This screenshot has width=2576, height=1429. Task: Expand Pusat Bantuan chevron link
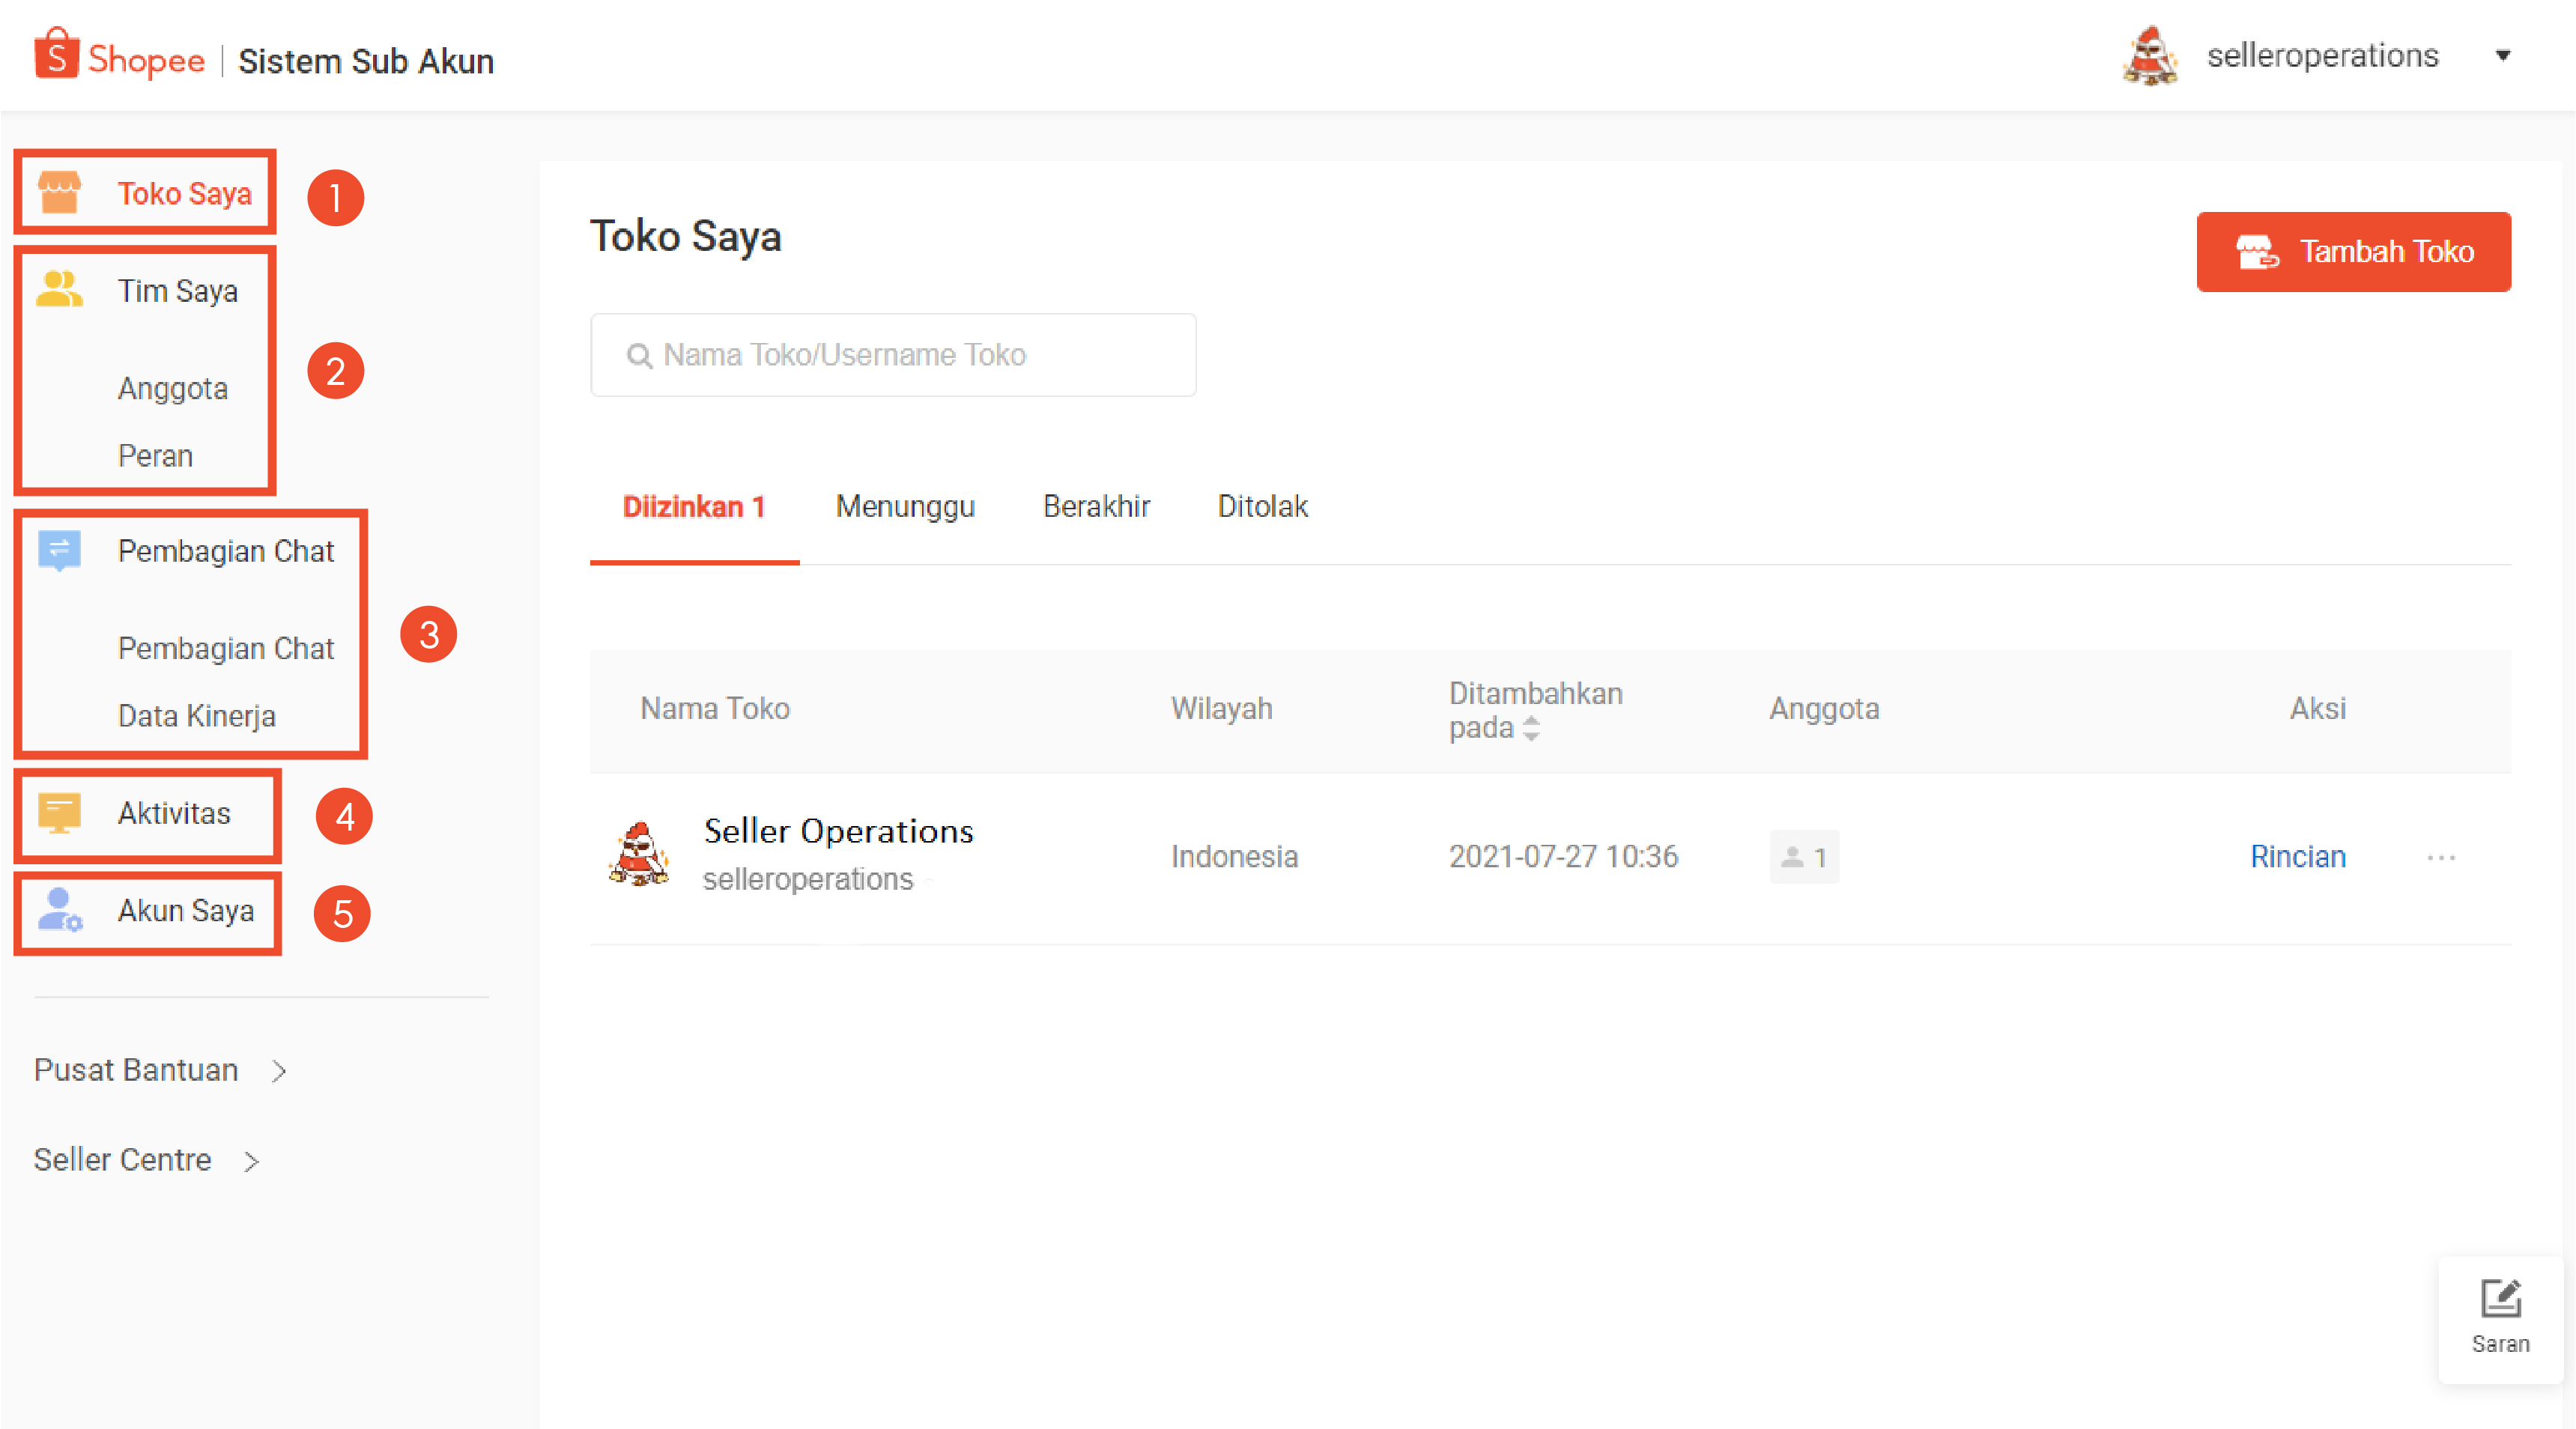coord(279,1071)
